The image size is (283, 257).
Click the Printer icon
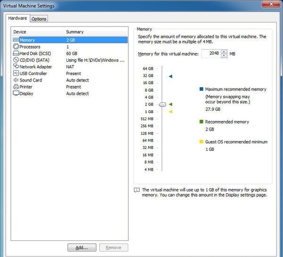click(x=16, y=87)
